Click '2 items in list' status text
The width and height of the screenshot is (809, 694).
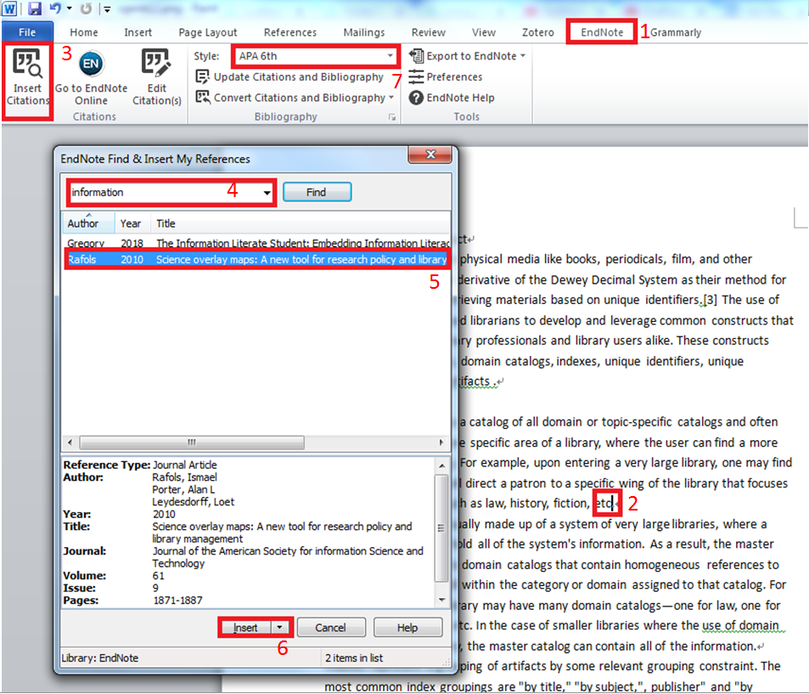(x=354, y=657)
